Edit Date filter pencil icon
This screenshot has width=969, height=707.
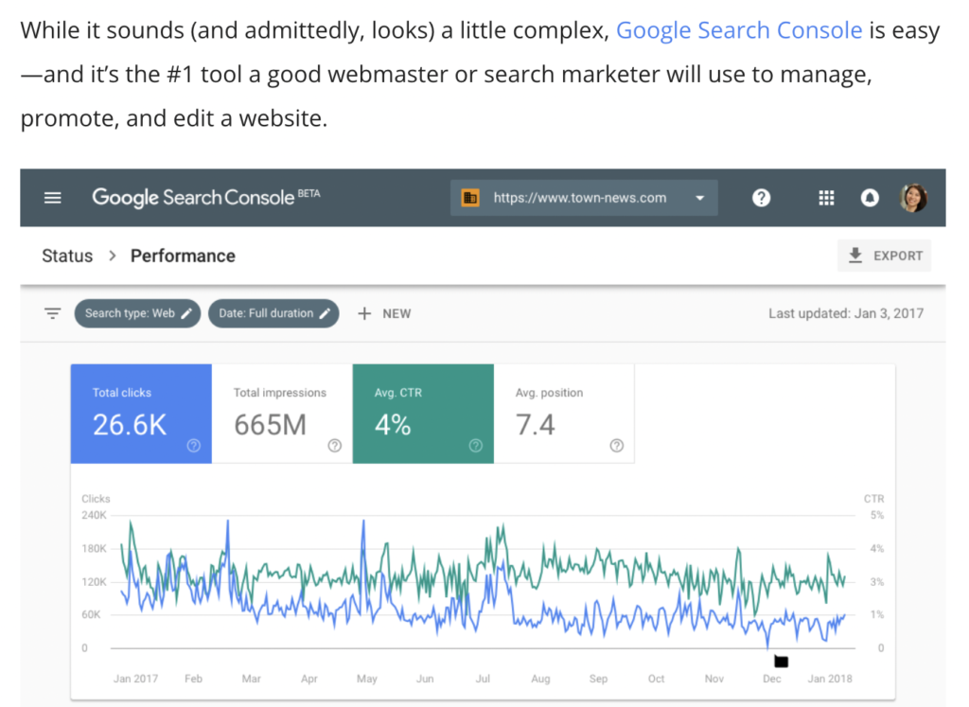(x=325, y=313)
